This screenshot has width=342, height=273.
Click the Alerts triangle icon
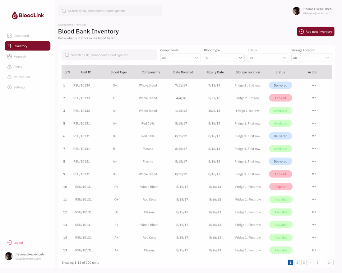pyautogui.click(x=9, y=66)
